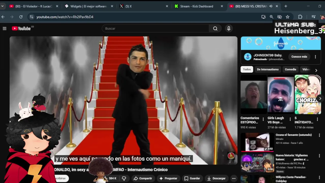The height and width of the screenshot is (183, 325).
Task: Close the Kick Dashboard tab
Action: [222, 6]
